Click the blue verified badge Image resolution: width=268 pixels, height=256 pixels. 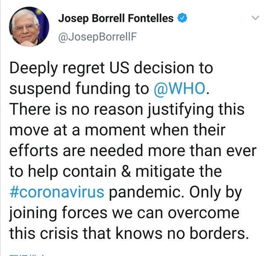coord(182,18)
